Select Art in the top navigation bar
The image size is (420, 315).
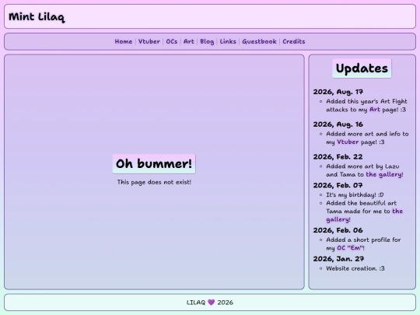189,41
